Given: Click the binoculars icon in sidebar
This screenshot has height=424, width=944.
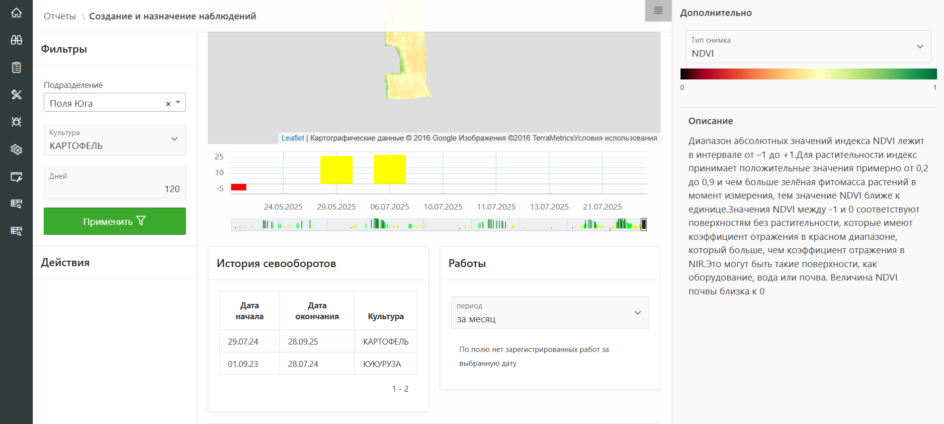Looking at the screenshot, I should coord(16,40).
